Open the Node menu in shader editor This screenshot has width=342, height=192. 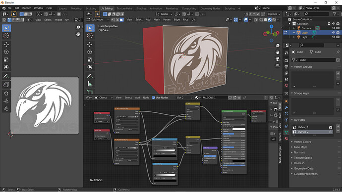click(146, 98)
